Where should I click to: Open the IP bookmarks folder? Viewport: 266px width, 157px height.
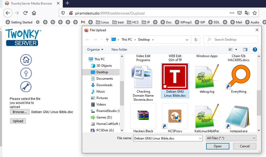[x=146, y=22]
